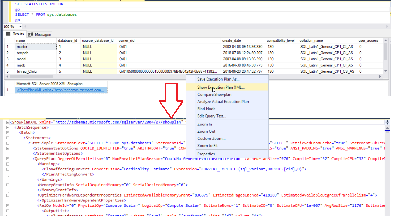
Task: Click results grid vertical scroll up arrow
Action: (x=385, y=41)
